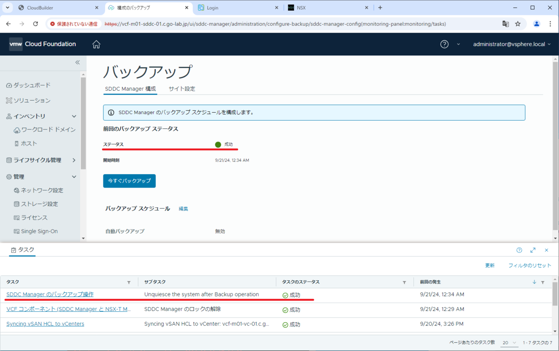The image size is (559, 351).
Task: Open ダッシュボード in the sidebar
Action: coord(28,85)
